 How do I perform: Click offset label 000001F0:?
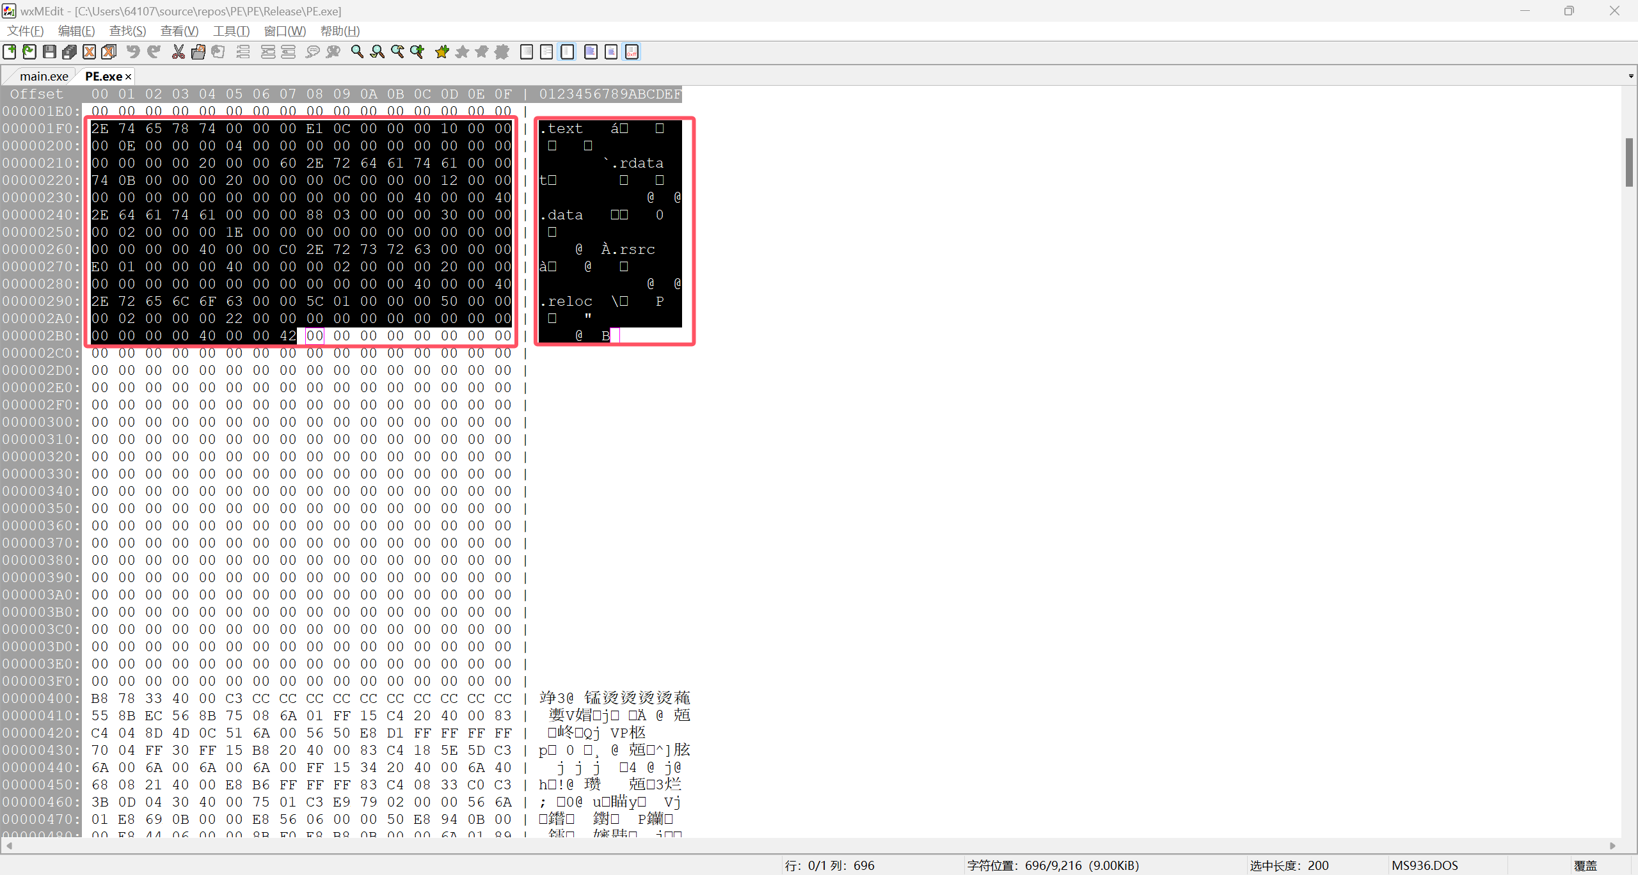41,129
